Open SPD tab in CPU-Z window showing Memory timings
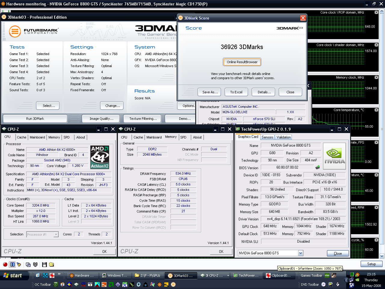The width and height of the screenshot is (385, 289). [x=183, y=137]
